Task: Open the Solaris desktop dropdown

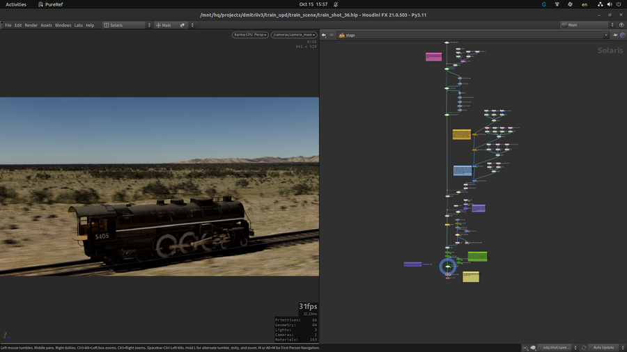Action: (127, 25)
